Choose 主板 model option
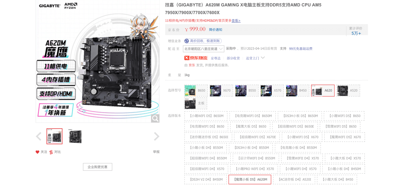 196,103
